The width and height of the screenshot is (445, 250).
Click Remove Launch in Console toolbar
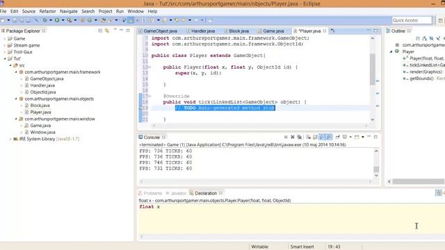click(x=293, y=137)
